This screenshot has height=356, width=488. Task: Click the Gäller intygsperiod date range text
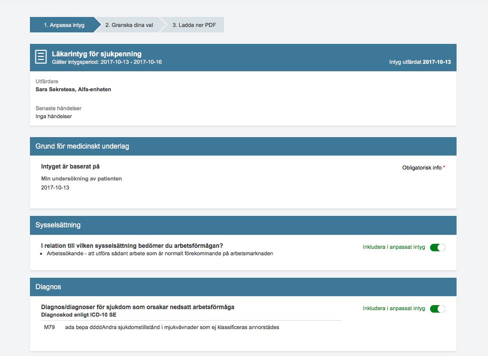click(107, 62)
